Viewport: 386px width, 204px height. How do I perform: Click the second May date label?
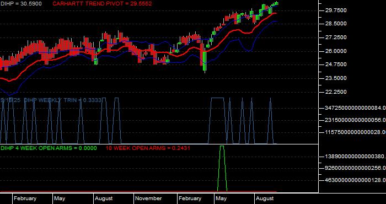click(x=221, y=198)
